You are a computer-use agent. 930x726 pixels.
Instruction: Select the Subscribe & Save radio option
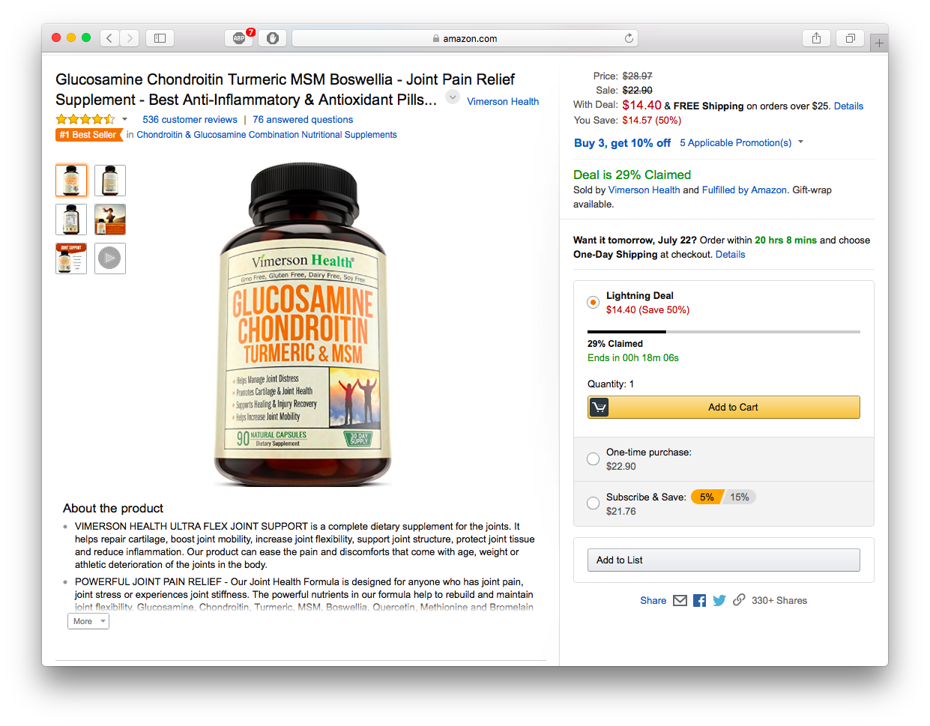click(593, 503)
